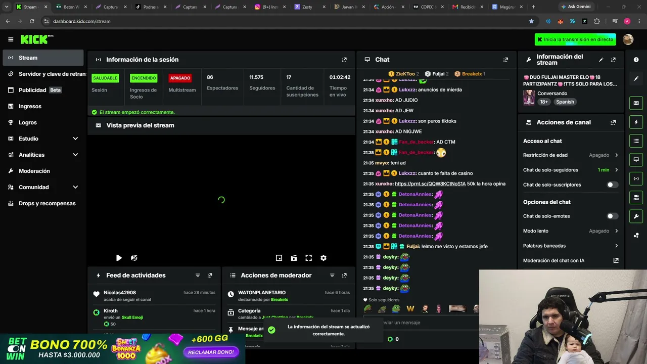Open Moderación del chat con IA

pyautogui.click(x=571, y=261)
